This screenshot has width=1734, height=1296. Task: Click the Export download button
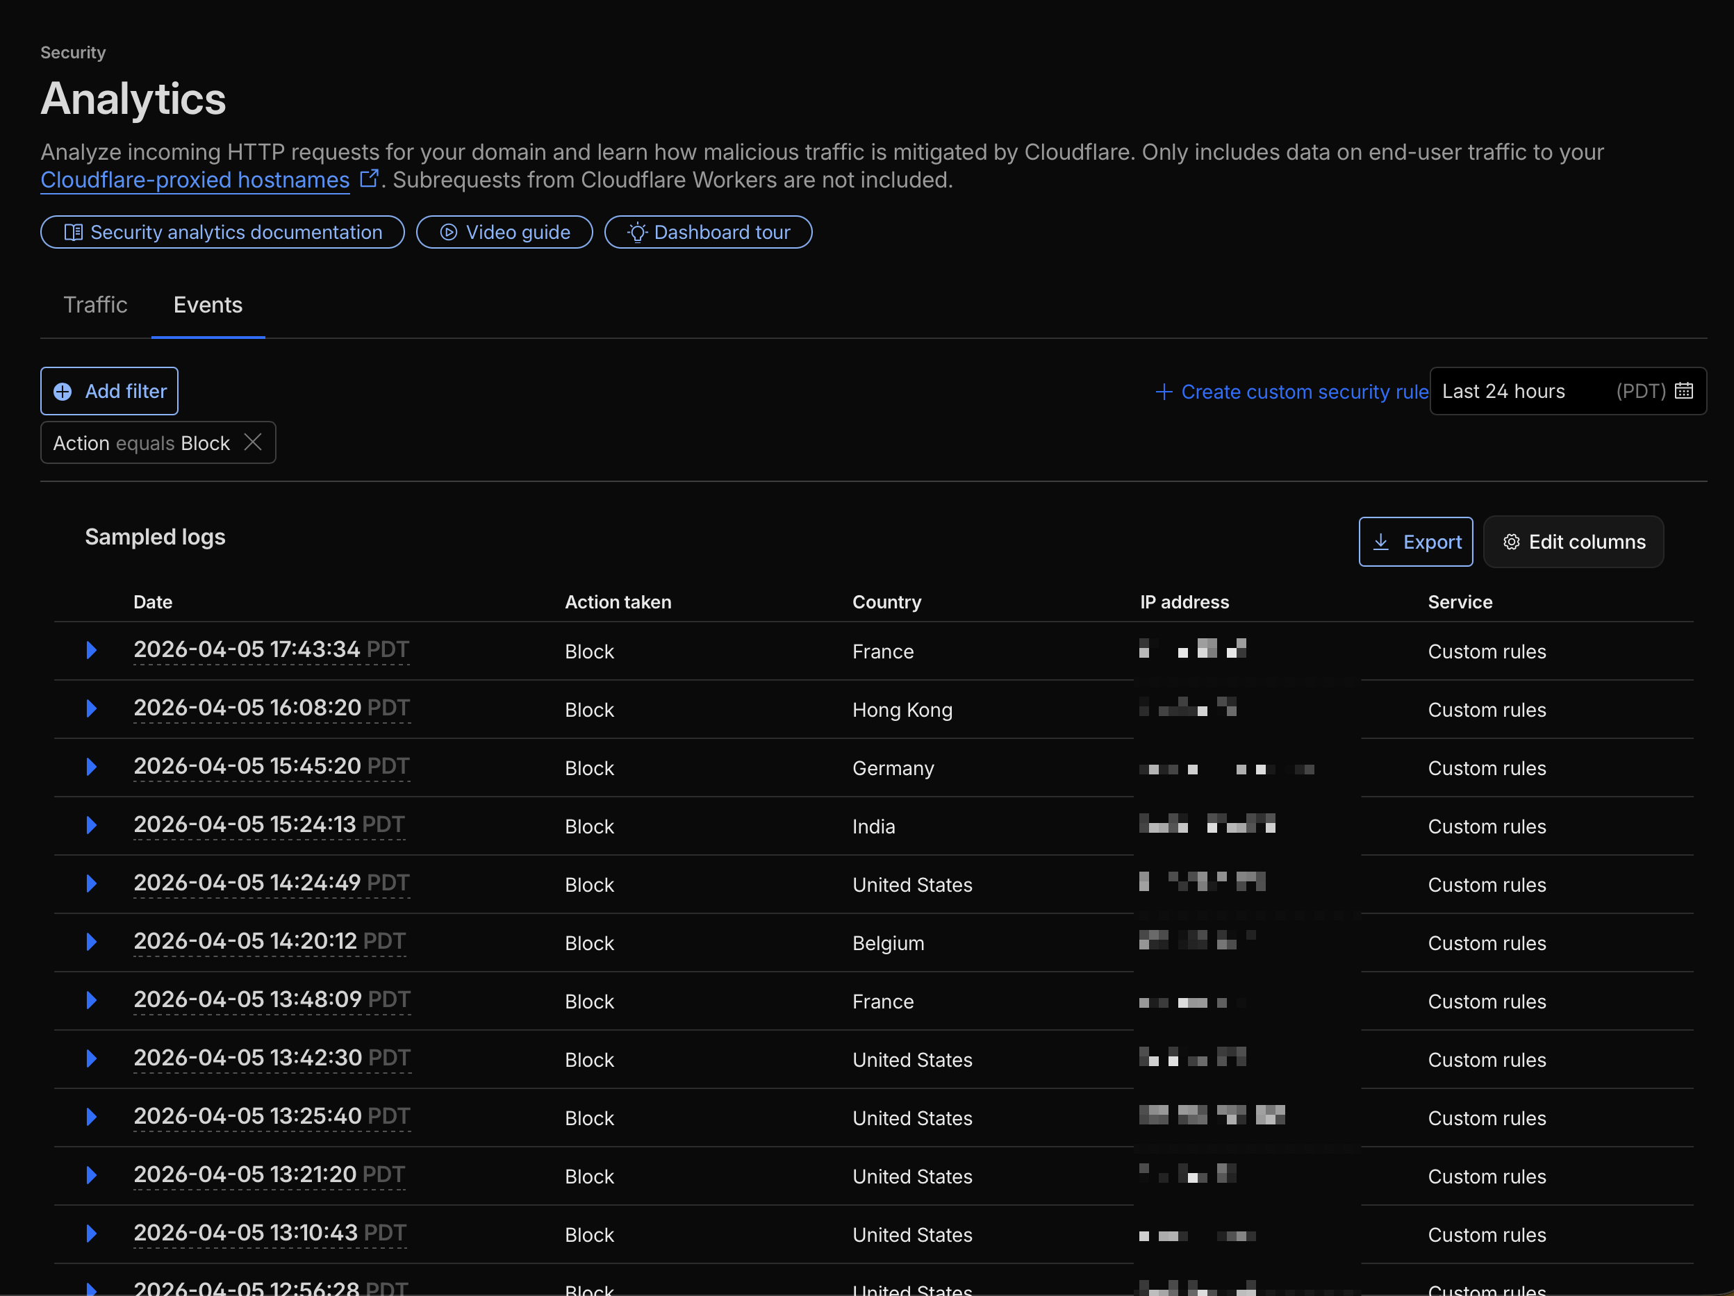point(1415,542)
